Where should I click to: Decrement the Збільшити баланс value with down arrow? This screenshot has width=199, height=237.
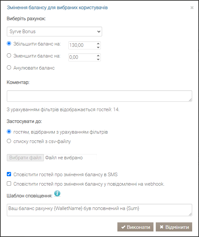click(98, 47)
